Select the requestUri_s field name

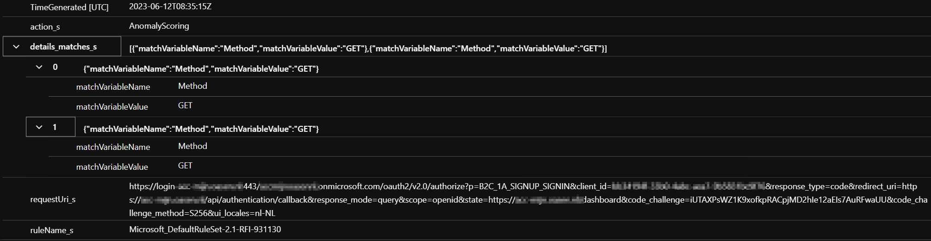[53, 199]
